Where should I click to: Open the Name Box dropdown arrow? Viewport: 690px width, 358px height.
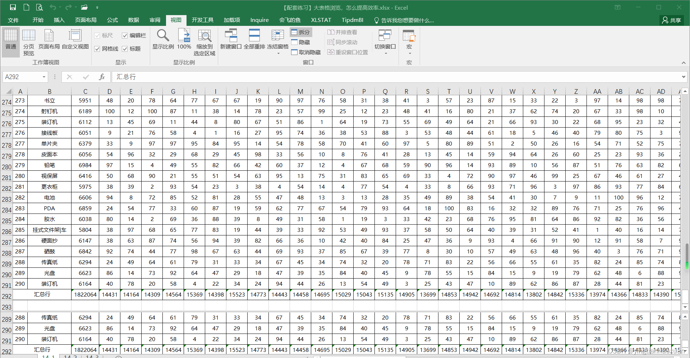click(x=44, y=77)
